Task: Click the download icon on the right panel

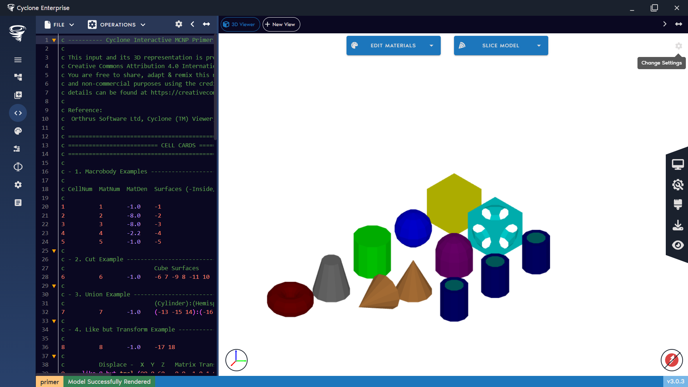Action: (x=678, y=225)
